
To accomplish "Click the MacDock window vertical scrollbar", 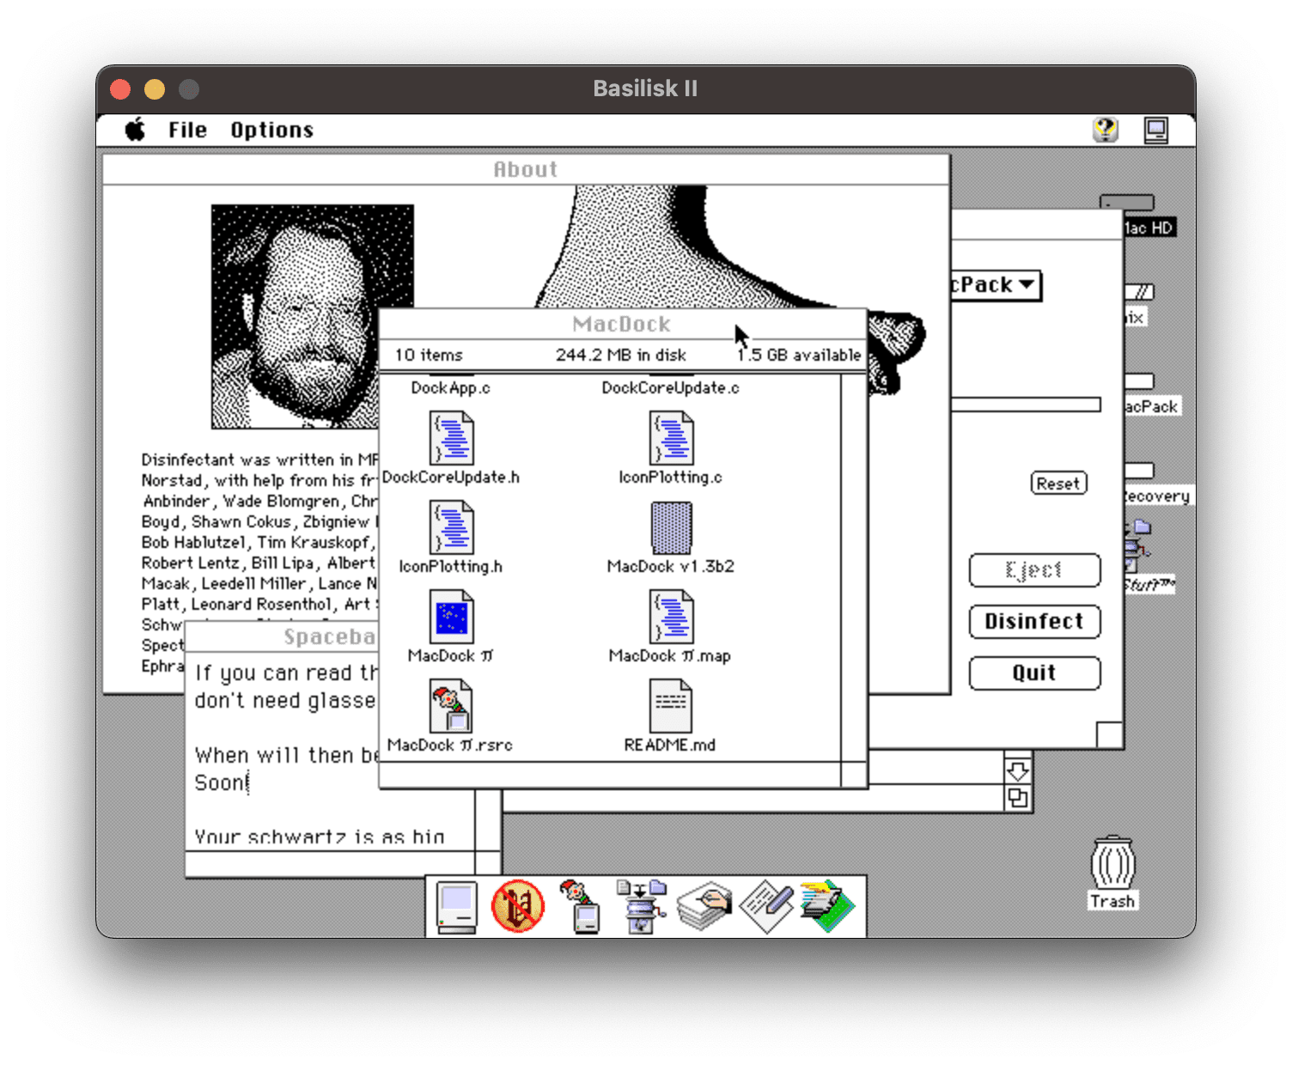I will click(x=853, y=567).
